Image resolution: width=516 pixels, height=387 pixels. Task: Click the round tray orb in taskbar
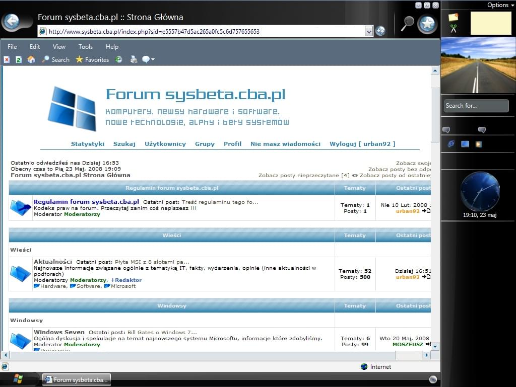coord(433,379)
